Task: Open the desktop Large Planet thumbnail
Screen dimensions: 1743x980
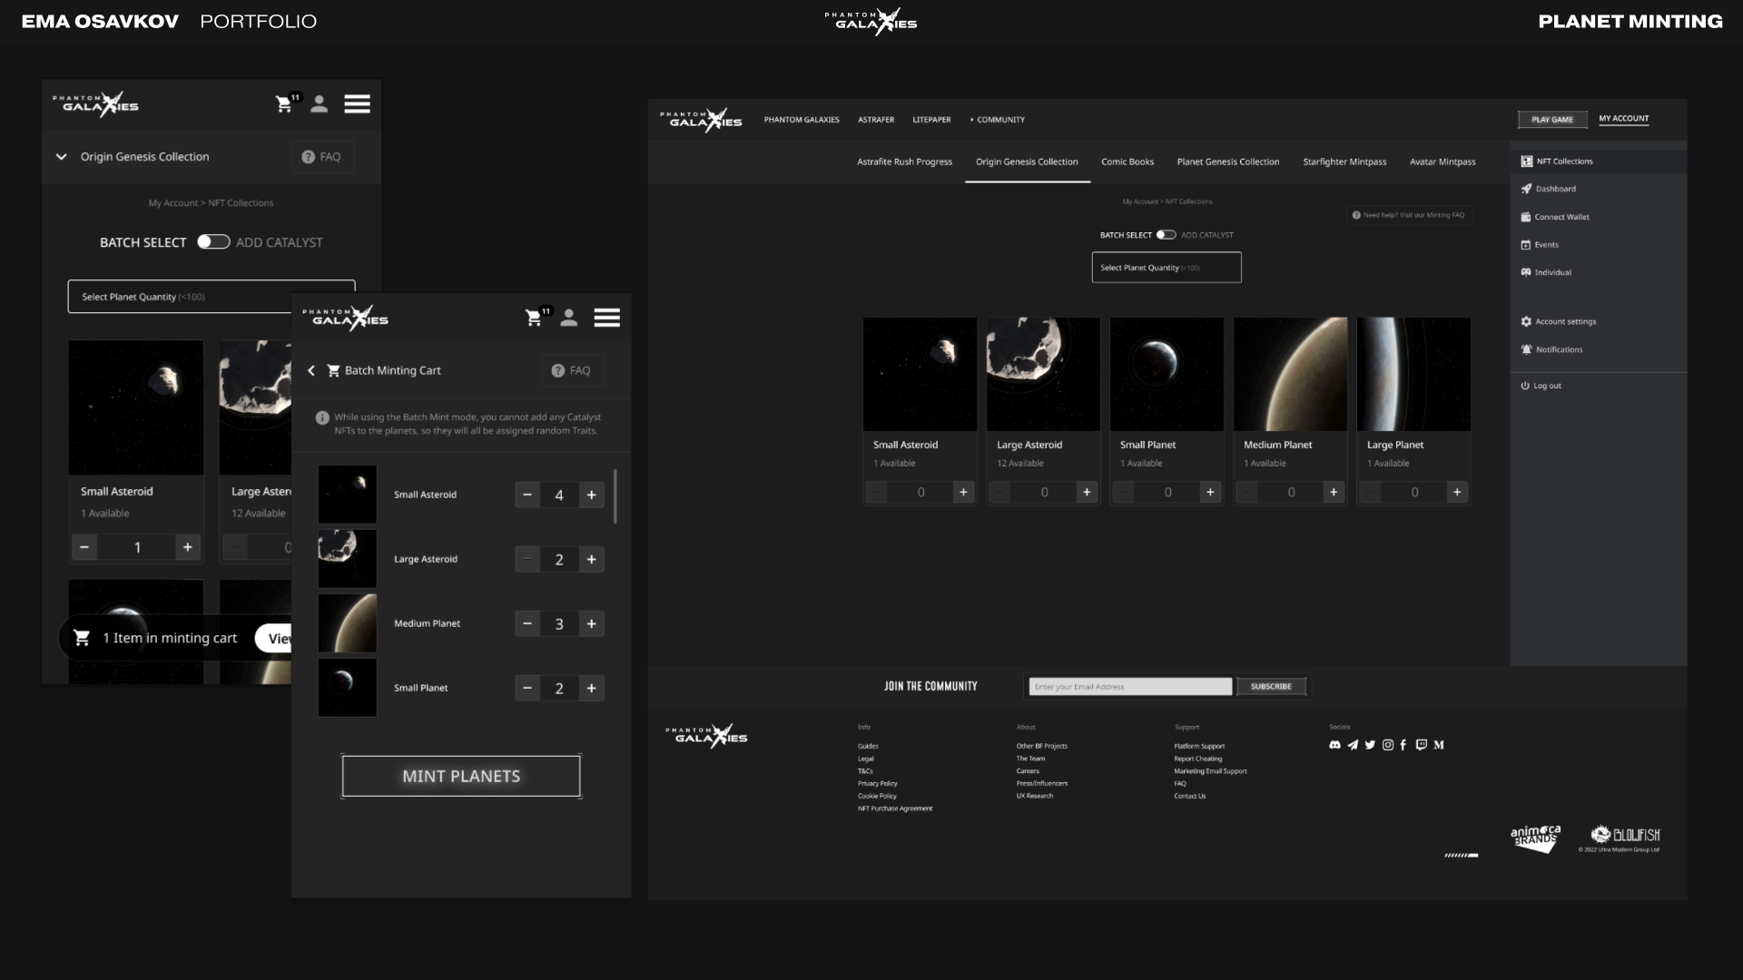Action: point(1413,374)
